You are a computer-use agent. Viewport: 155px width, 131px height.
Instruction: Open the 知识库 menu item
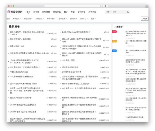[x=36, y=12]
